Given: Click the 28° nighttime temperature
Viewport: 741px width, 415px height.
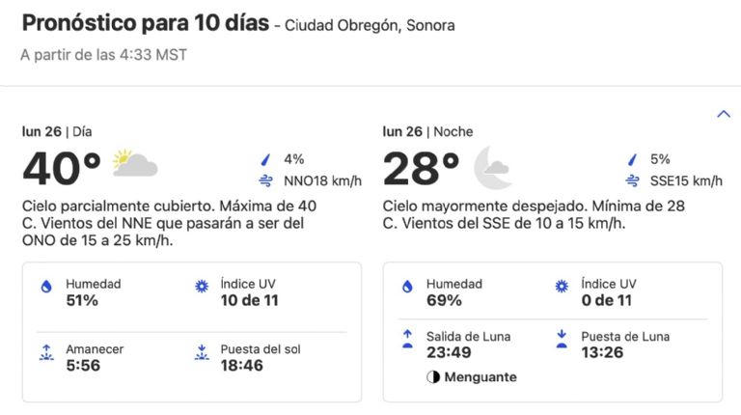Looking at the screenshot, I should coord(422,169).
